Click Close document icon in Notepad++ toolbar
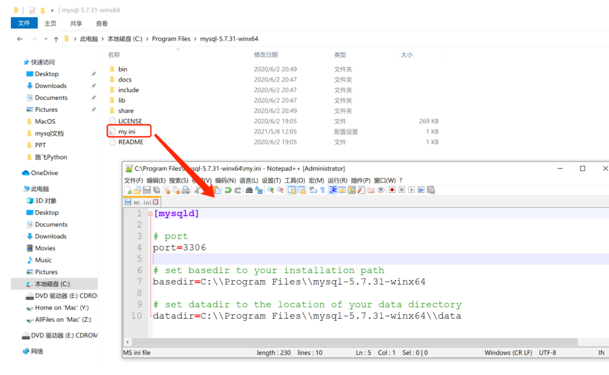 click(166, 190)
